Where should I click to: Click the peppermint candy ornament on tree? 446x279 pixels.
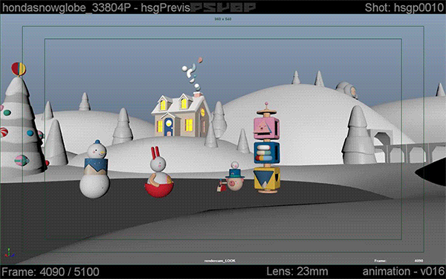[x=4, y=132]
